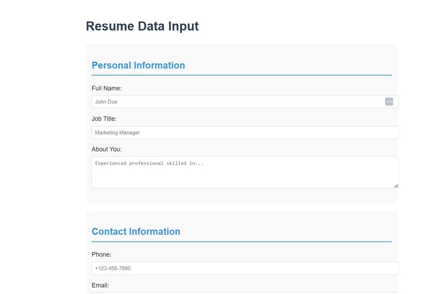
Task: Click into the Job Title field
Action: tap(245, 132)
